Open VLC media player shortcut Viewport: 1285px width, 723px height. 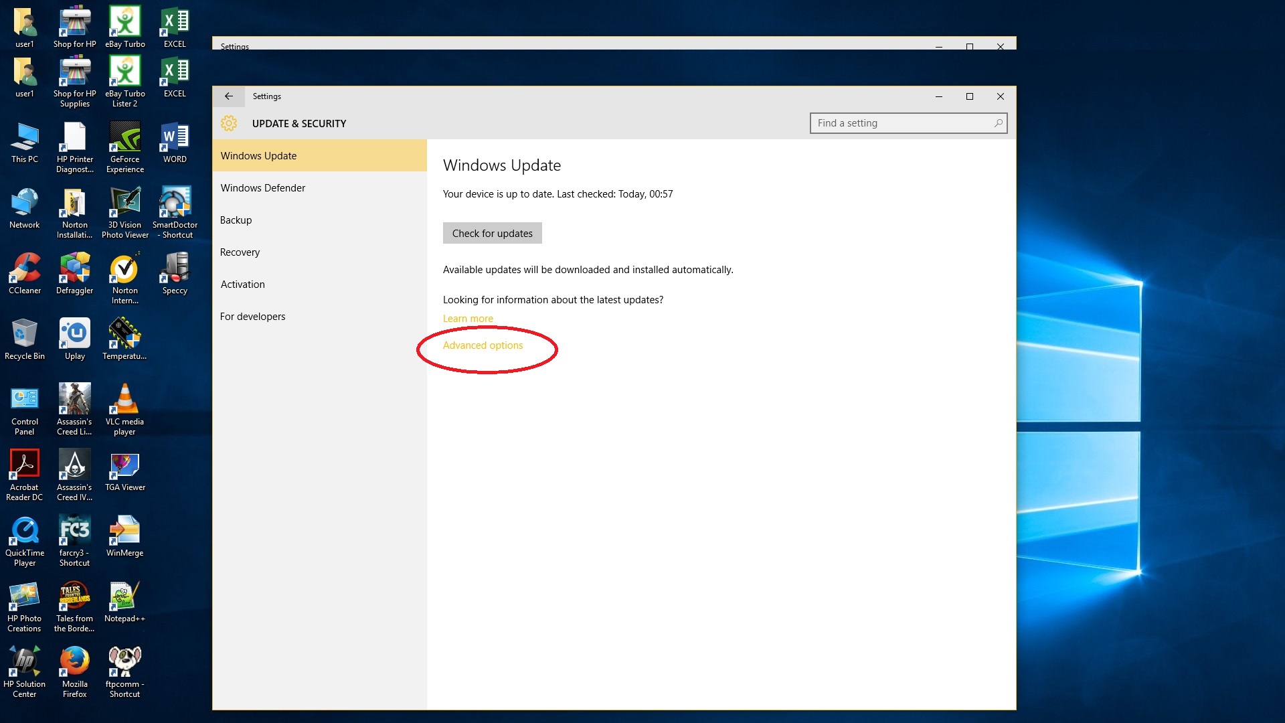[124, 409]
